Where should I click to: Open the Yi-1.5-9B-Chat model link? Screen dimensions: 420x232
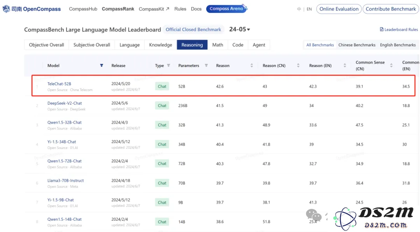click(x=61, y=200)
